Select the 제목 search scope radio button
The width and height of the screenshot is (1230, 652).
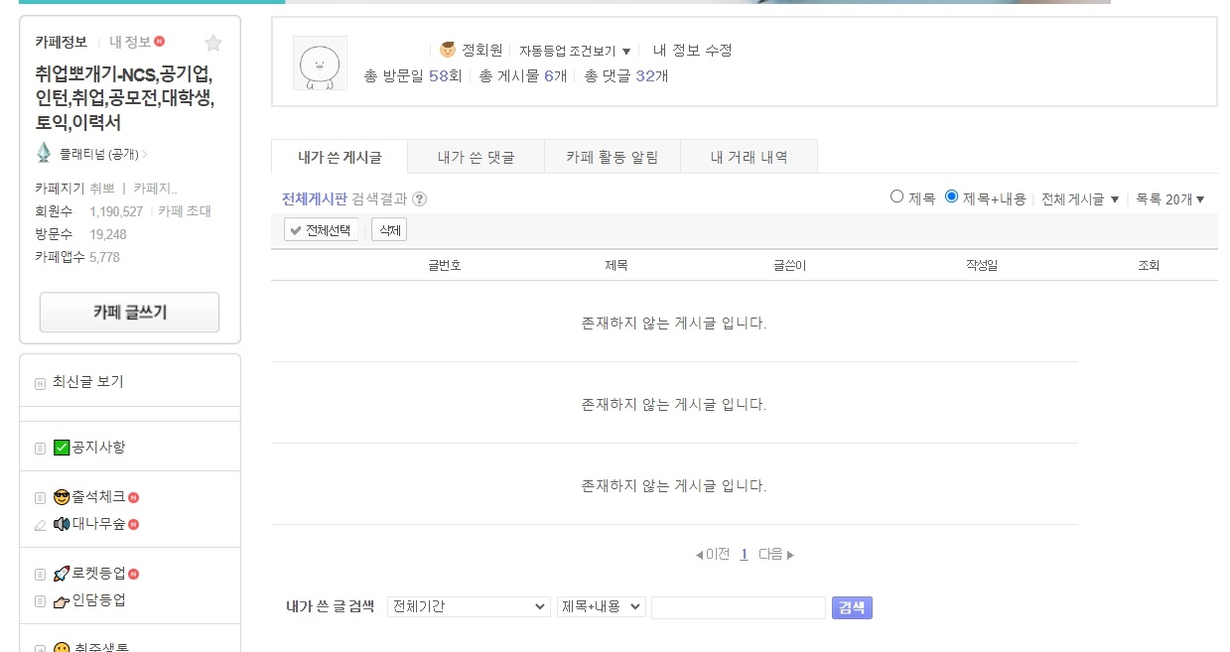896,198
